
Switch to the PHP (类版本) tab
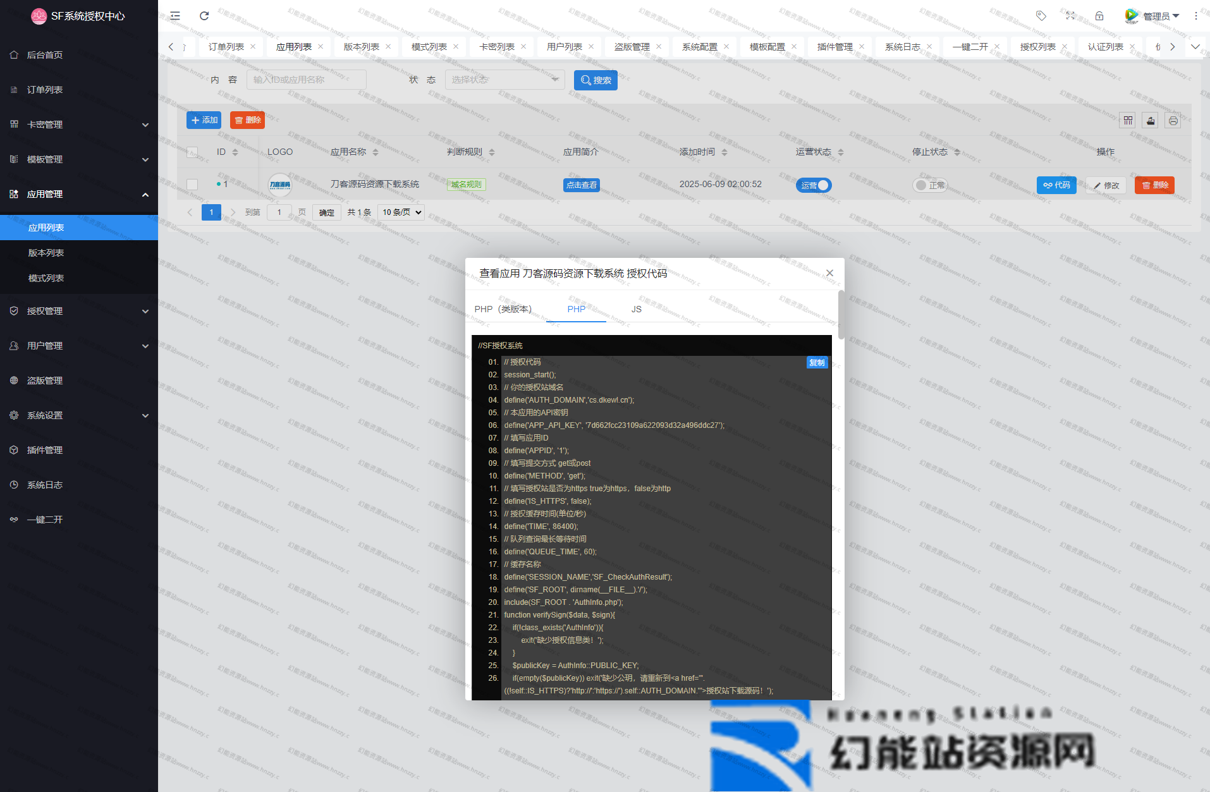click(x=503, y=309)
